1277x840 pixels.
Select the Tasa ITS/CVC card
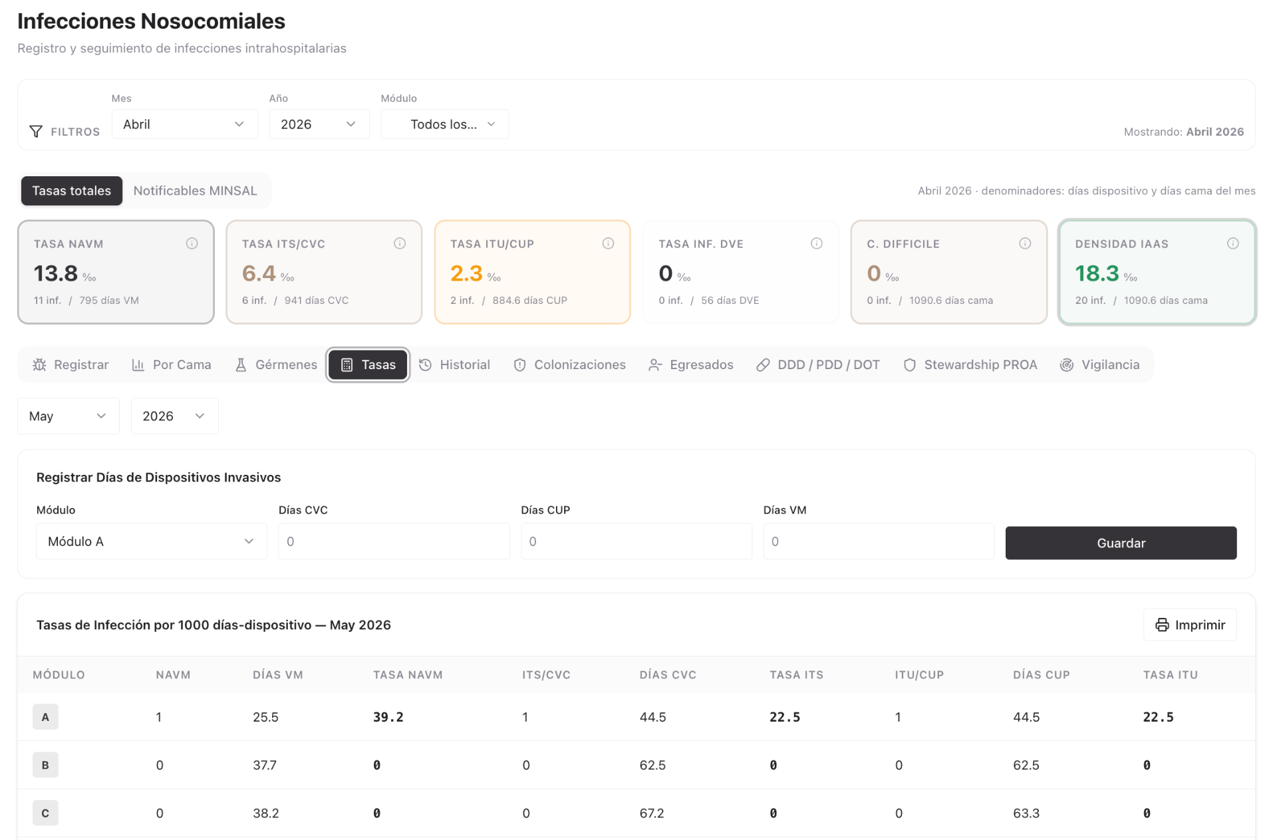[324, 272]
